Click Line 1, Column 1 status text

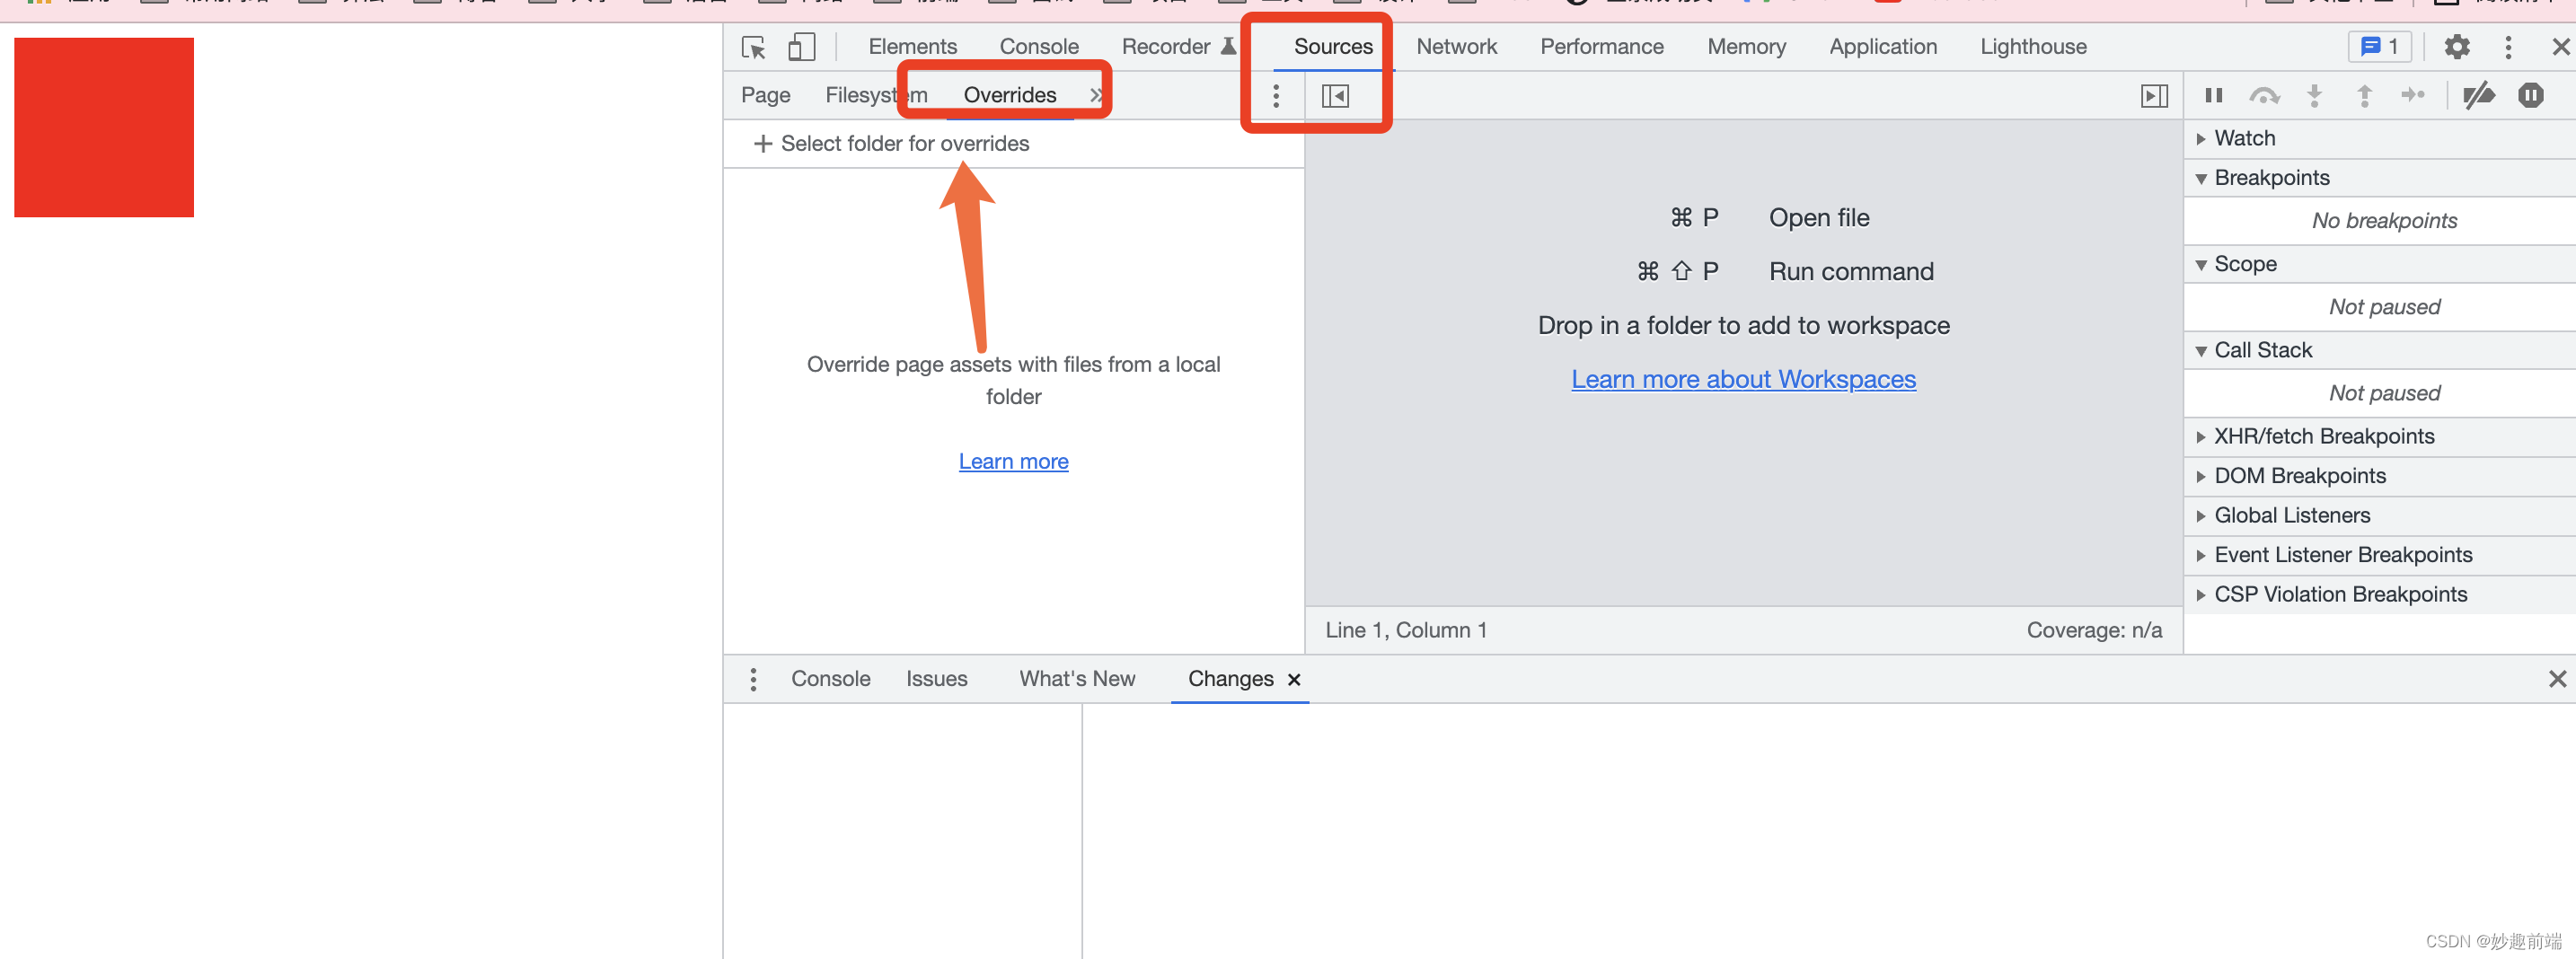pos(1405,631)
